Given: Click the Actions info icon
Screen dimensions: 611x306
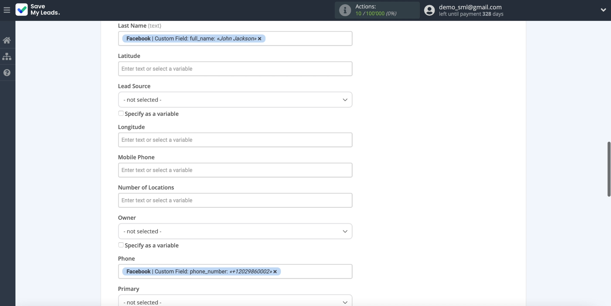Looking at the screenshot, I should point(345,10).
